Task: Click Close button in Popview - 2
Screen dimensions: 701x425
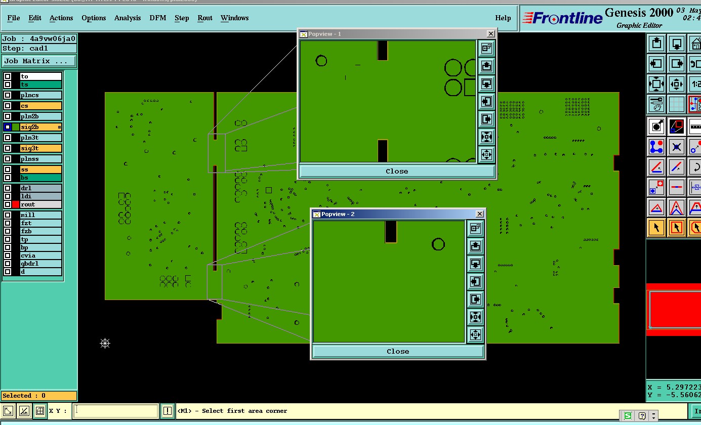Action: [x=398, y=351]
